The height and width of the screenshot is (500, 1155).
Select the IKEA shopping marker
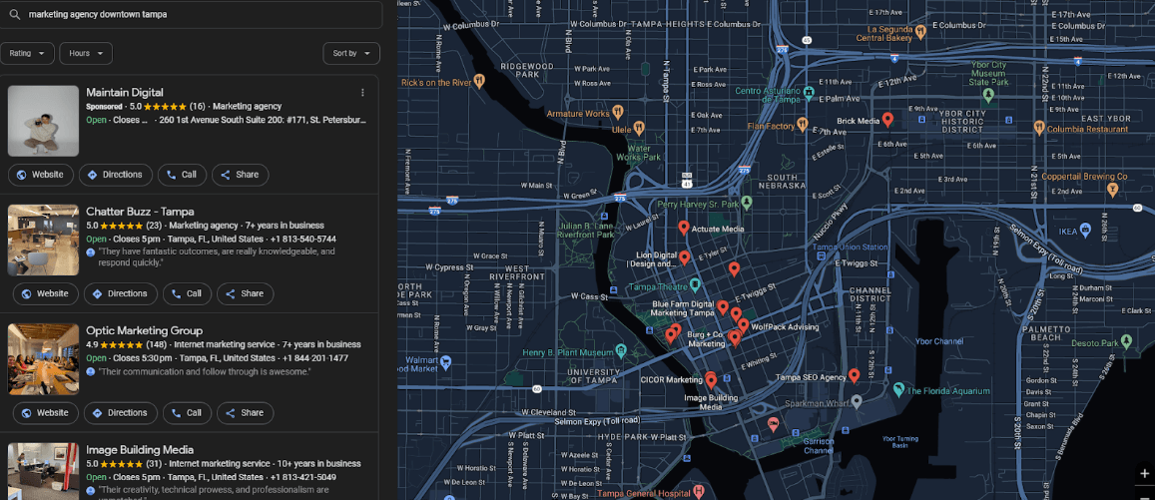1085,232
